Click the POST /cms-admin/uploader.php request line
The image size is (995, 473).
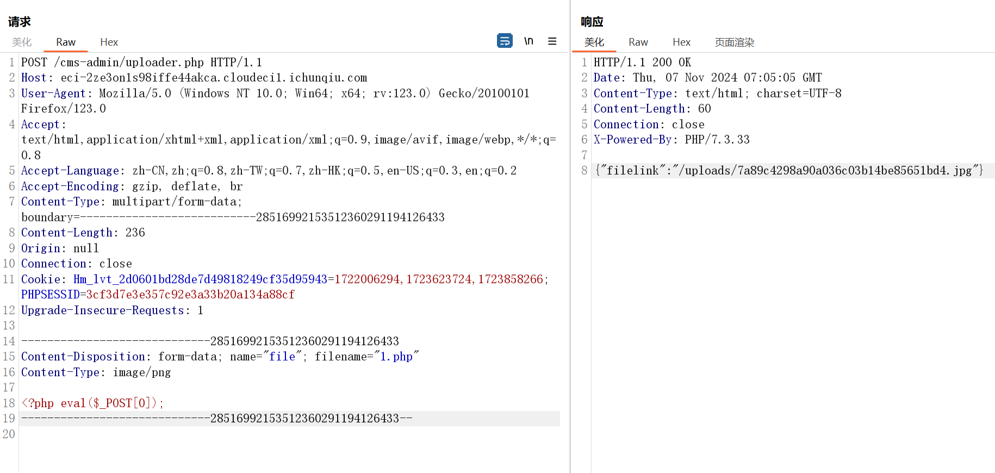141,62
